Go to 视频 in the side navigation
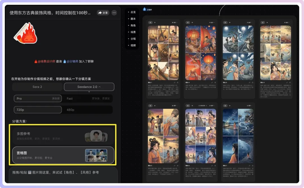This screenshot has width=304, height=188. click(x=133, y=45)
